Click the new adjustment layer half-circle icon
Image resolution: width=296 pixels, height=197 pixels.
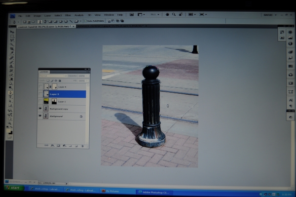coord(65,146)
